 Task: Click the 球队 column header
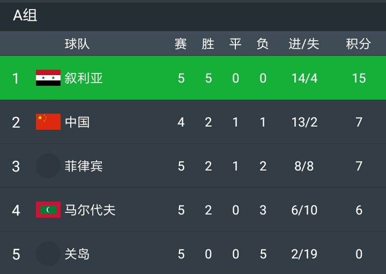77,44
